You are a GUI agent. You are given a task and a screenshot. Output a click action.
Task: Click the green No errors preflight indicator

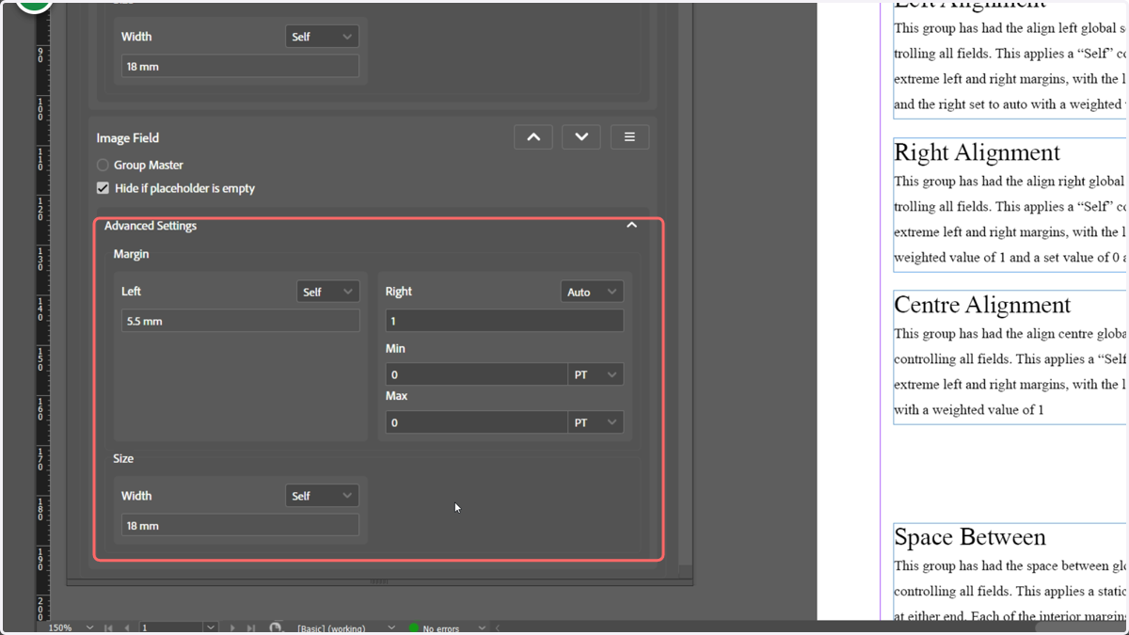(x=413, y=627)
